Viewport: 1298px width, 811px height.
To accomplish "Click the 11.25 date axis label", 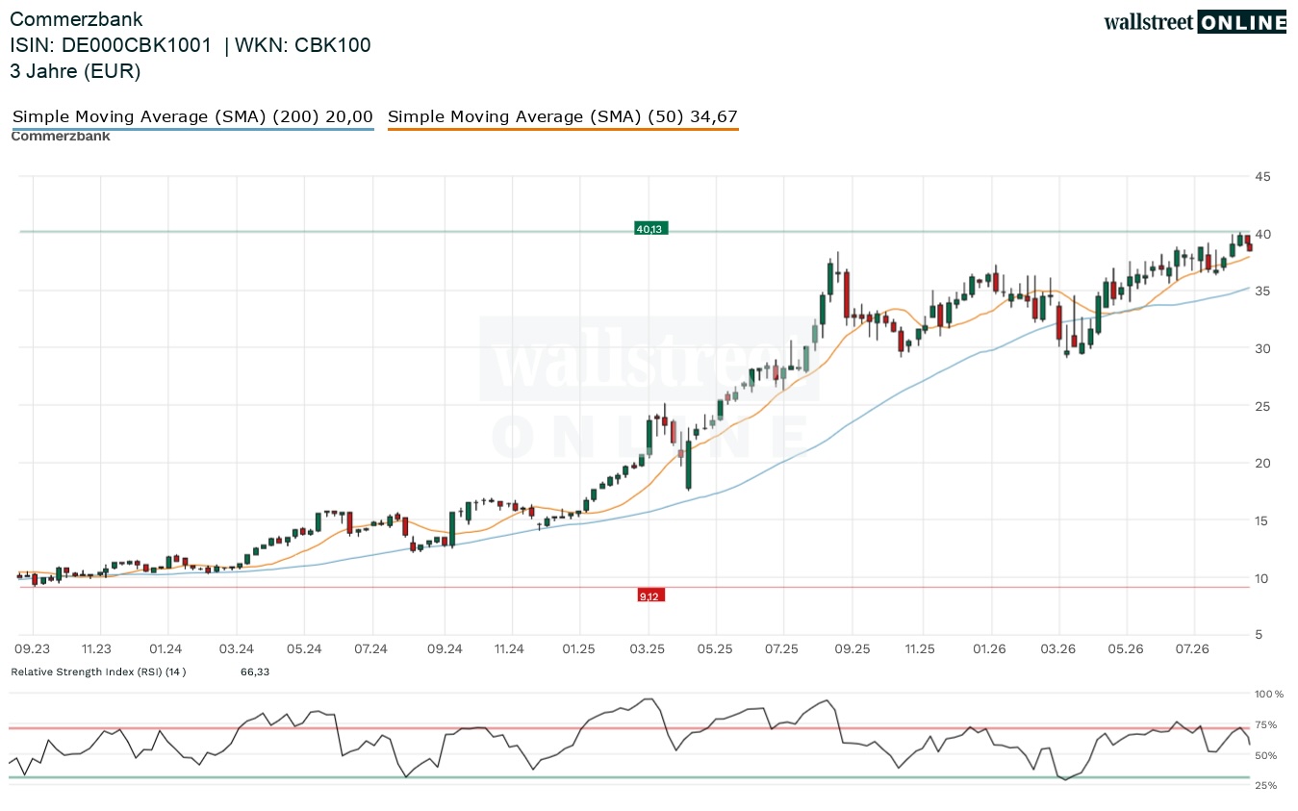I will pyautogui.click(x=921, y=649).
